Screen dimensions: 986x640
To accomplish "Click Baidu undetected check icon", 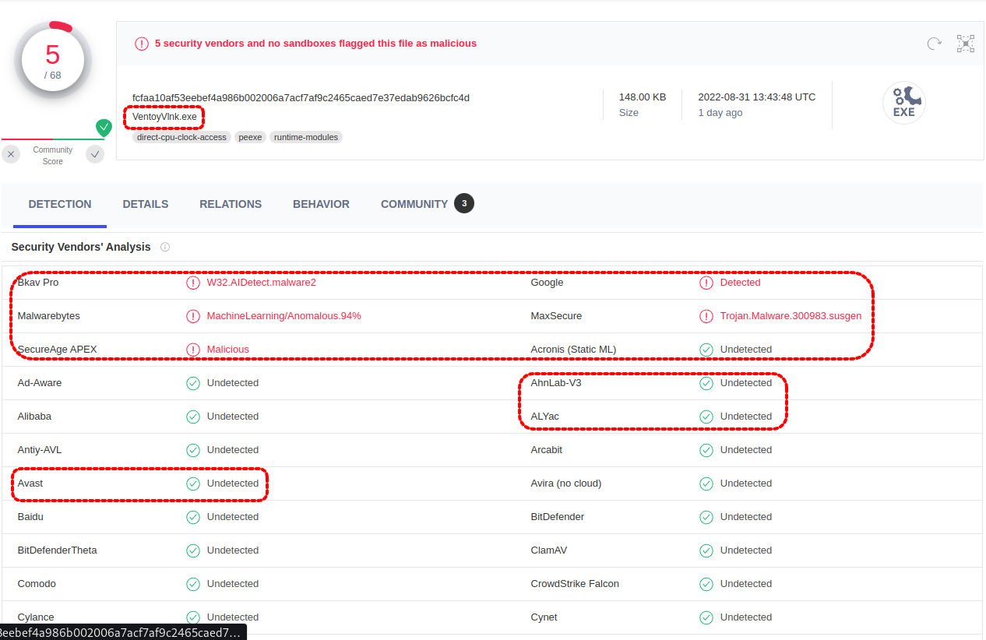I will [193, 517].
